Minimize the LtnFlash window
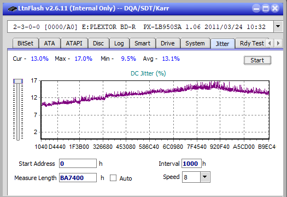The height and width of the screenshot is (197, 287). [x=256, y=8]
